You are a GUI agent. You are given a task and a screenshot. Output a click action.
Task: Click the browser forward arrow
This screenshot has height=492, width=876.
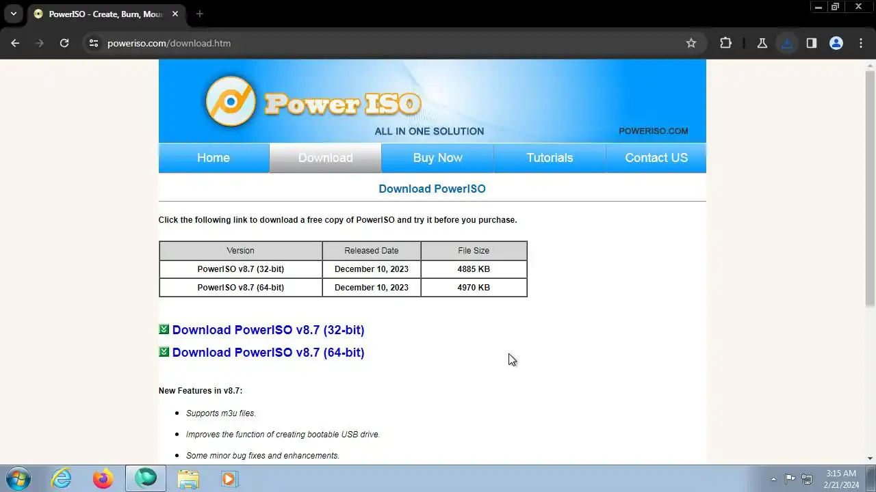(x=40, y=43)
